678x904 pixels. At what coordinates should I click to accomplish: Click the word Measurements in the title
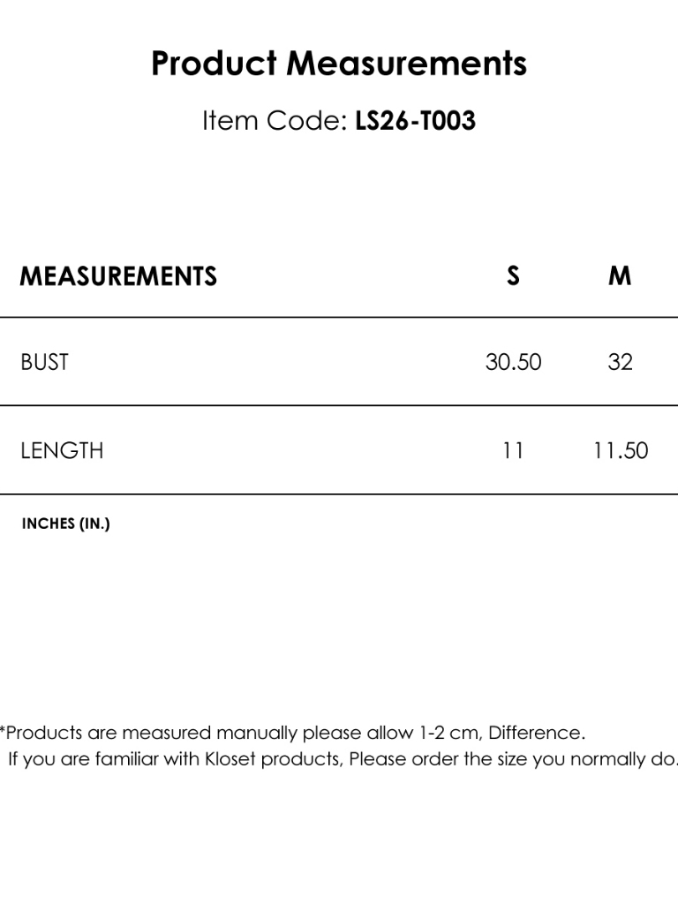(406, 63)
